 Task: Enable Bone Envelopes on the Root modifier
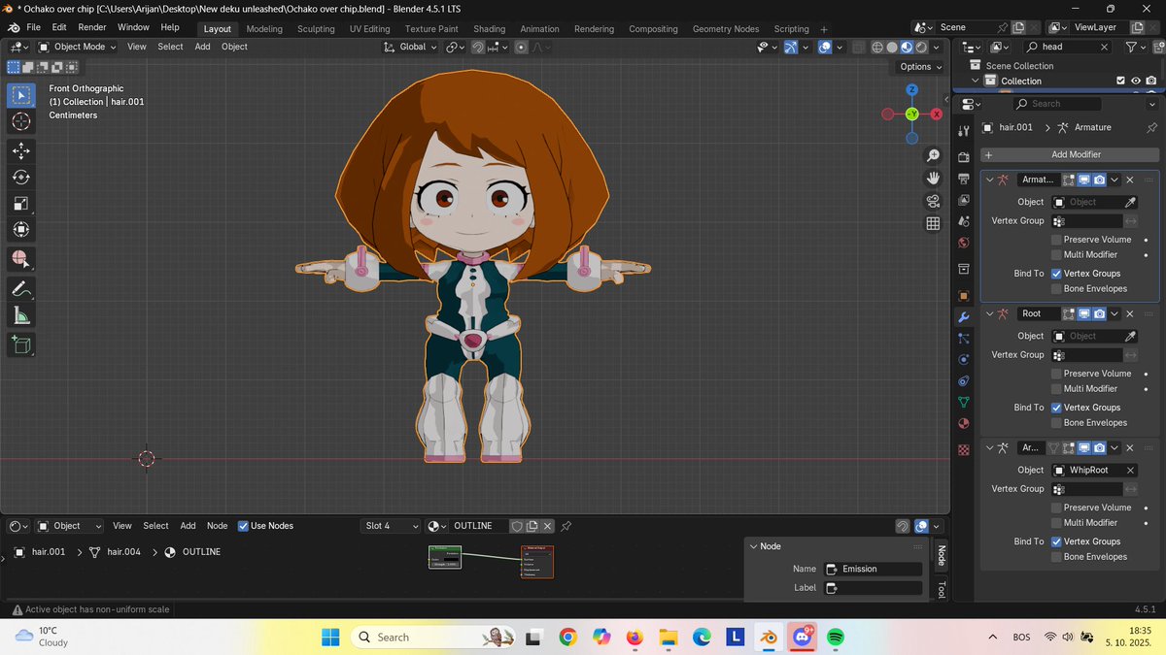1056,423
